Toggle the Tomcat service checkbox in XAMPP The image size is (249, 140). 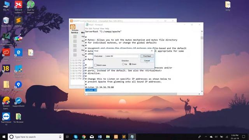pos(75,55)
